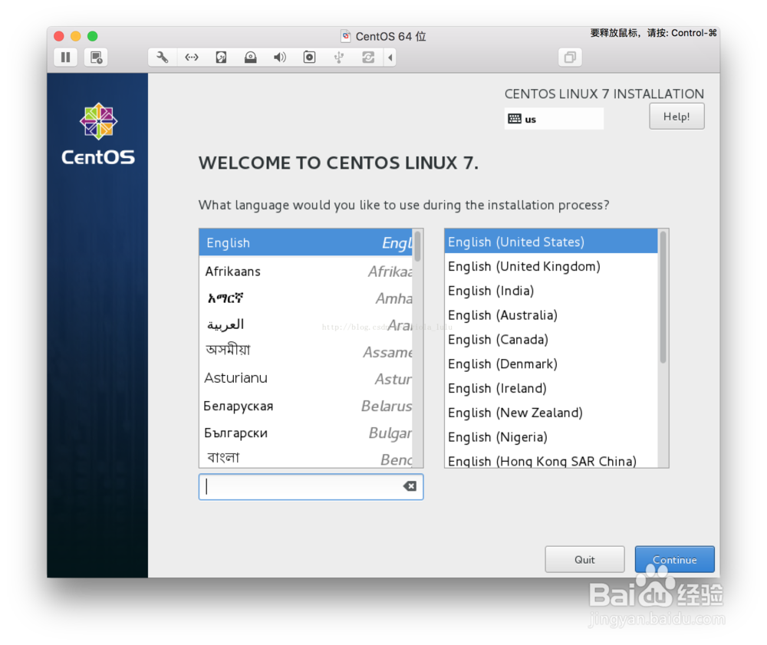Click the Continue button
Viewport: 767px width, 645px height.
click(x=674, y=559)
